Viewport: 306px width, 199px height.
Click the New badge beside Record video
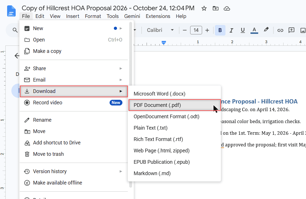pyautogui.click(x=116, y=103)
